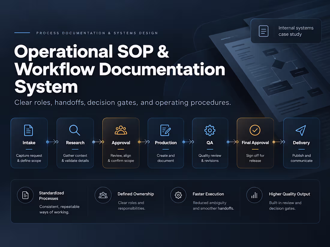Click the Research magnifying glass icon
This screenshot has width=330, height=247.
(x=75, y=130)
